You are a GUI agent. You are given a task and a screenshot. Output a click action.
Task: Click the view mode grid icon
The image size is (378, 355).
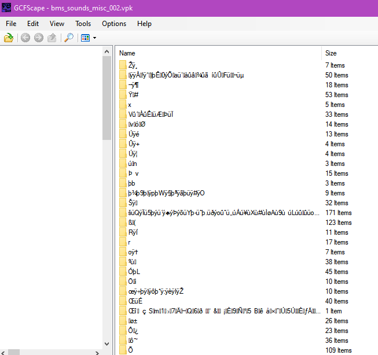85,38
